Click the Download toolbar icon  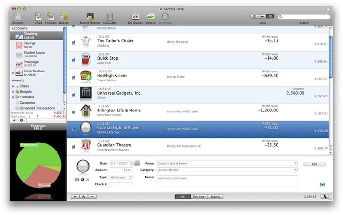point(165,17)
